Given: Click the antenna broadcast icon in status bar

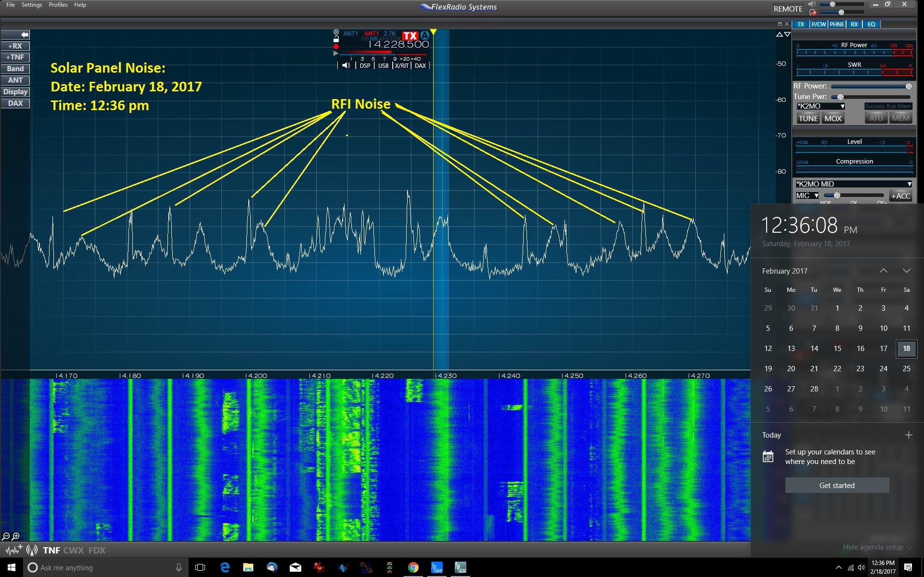Looking at the screenshot, I should point(32,550).
